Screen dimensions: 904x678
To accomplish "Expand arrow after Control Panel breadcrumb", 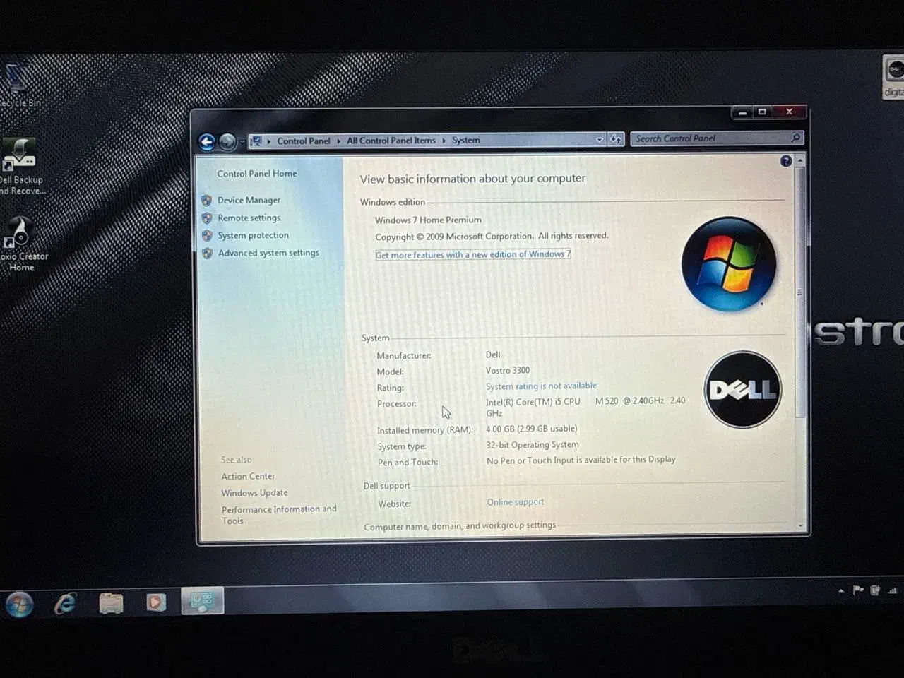I will tap(338, 141).
